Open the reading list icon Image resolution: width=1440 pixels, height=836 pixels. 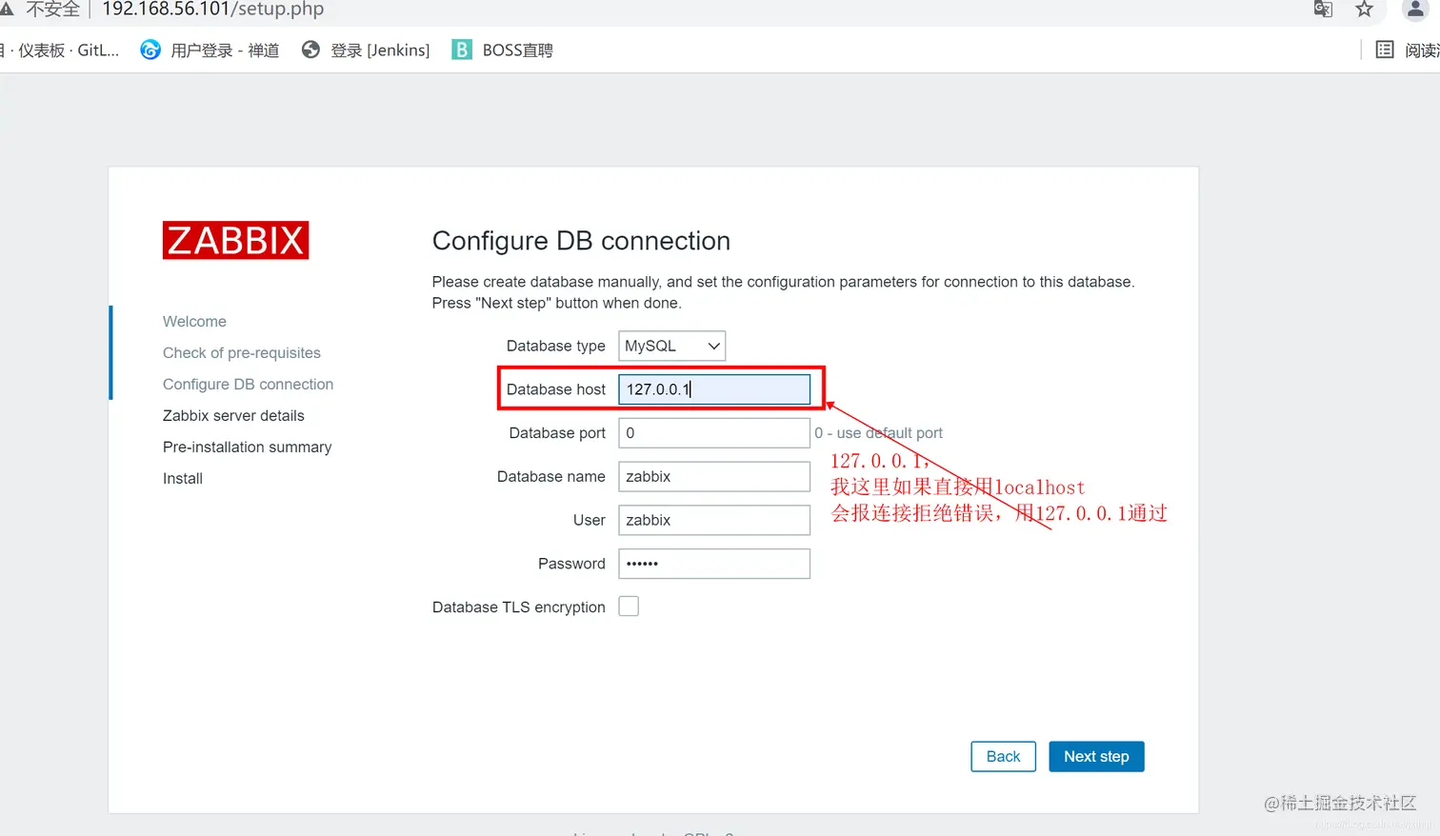click(1385, 50)
